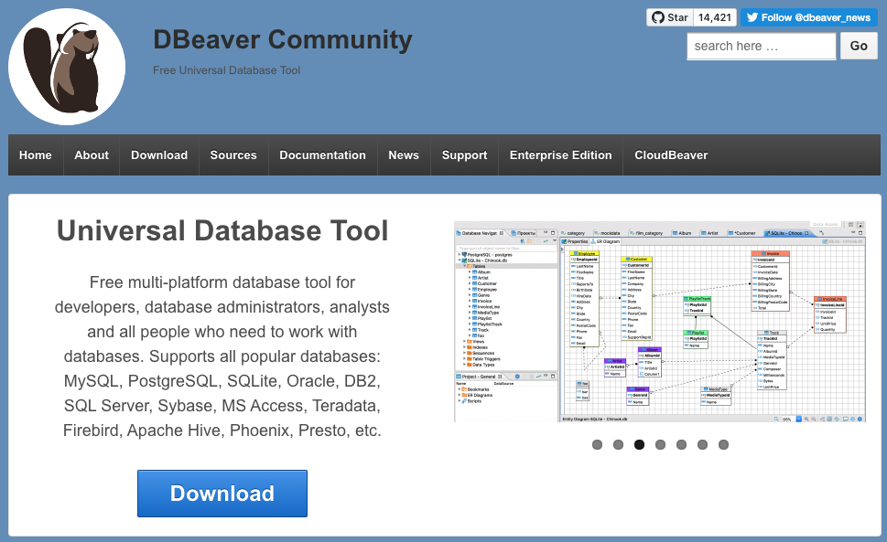The height and width of the screenshot is (542, 887).
Task: Open the 14,421 stargazers count
Action: [715, 17]
